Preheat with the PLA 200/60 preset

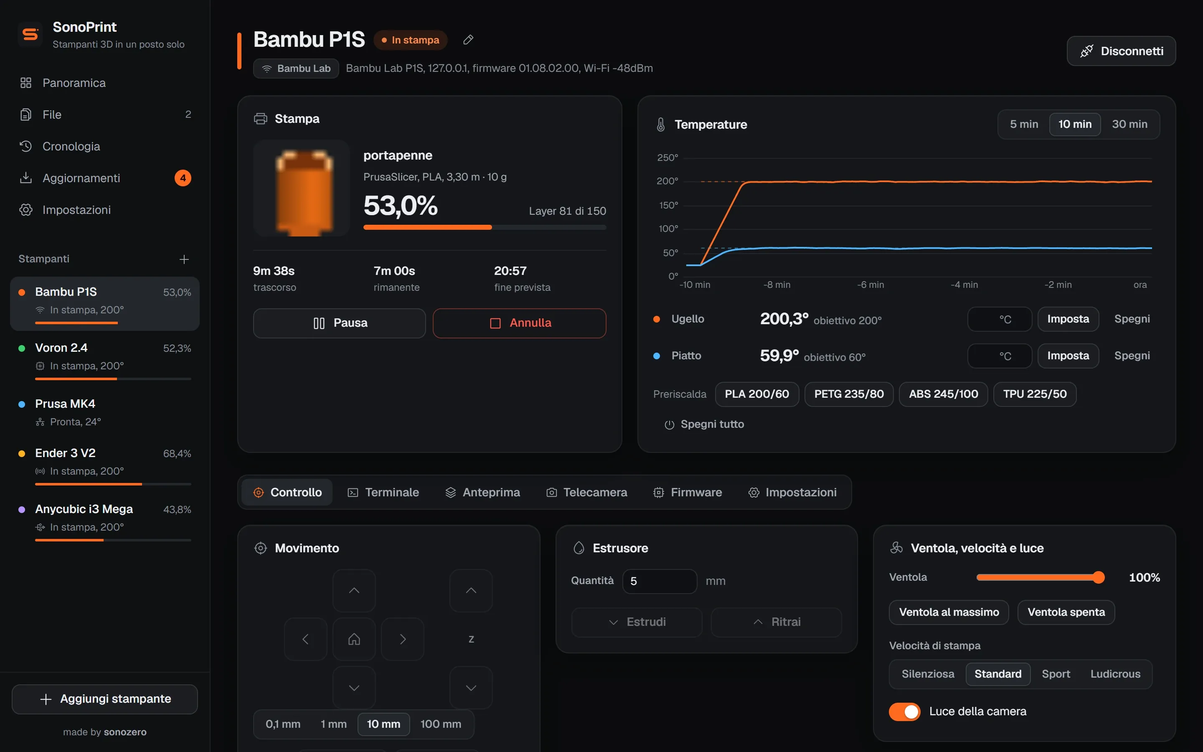(756, 394)
